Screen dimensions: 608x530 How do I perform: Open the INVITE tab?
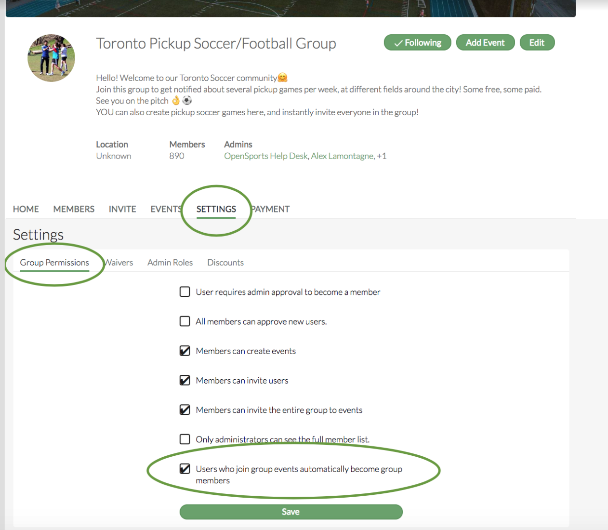[122, 209]
